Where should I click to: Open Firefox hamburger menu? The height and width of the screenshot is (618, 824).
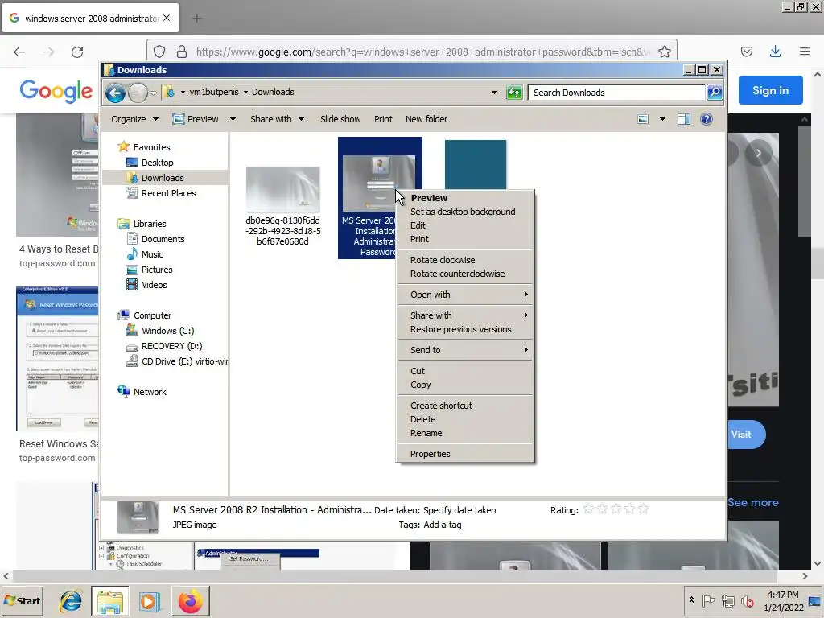click(805, 51)
